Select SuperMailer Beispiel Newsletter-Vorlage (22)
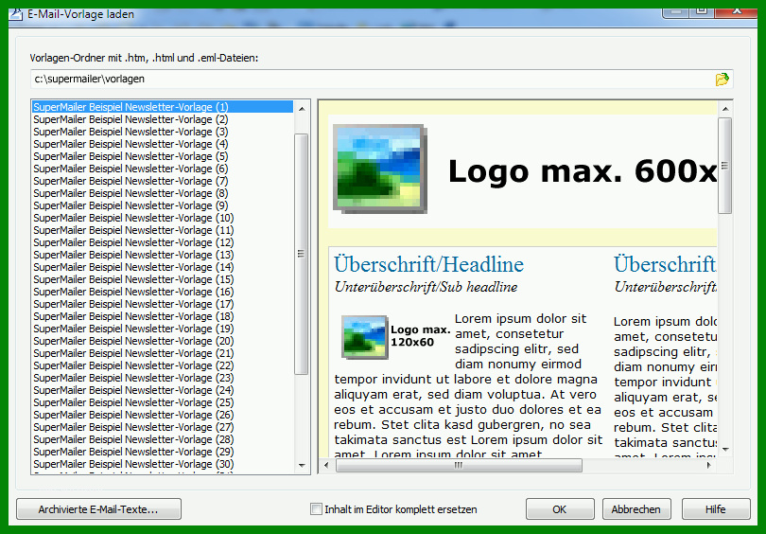Image resolution: width=766 pixels, height=534 pixels. (163, 365)
